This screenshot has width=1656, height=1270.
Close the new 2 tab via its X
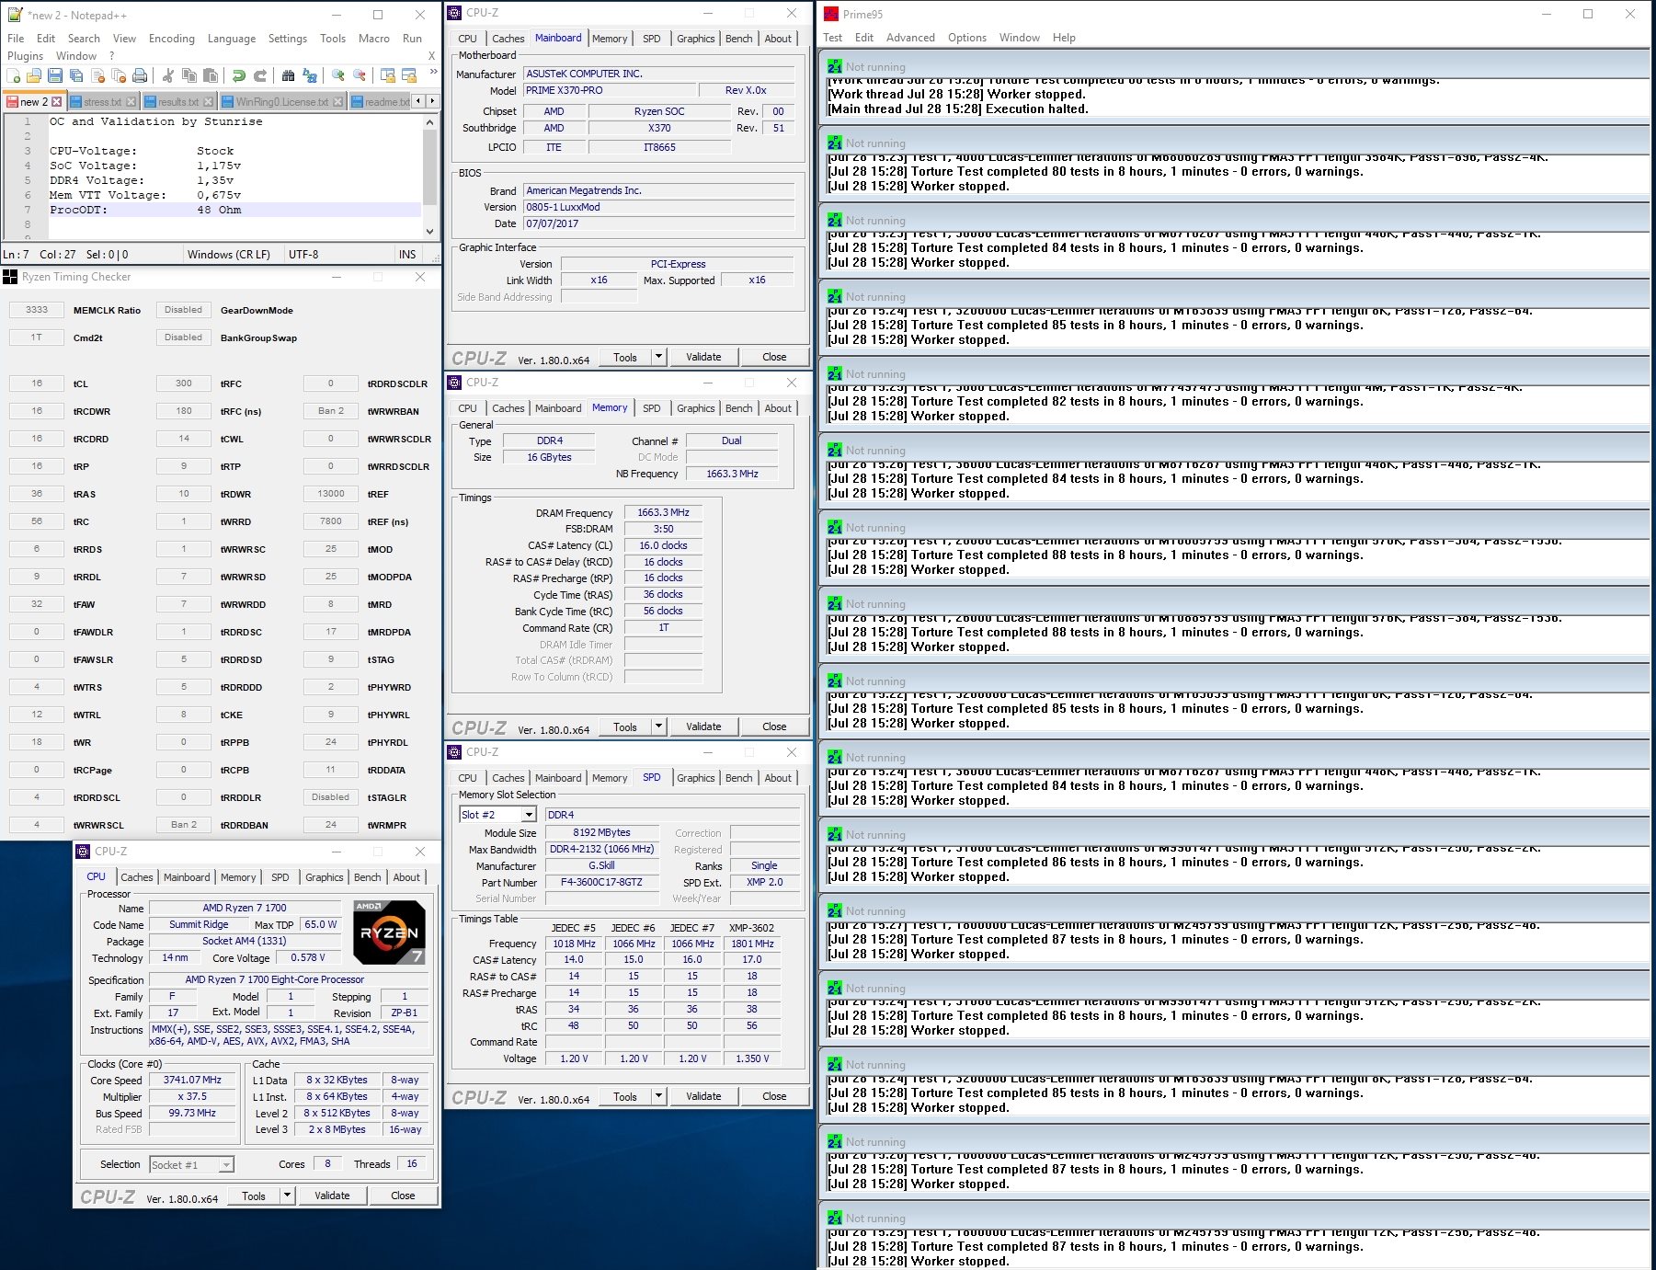[57, 102]
